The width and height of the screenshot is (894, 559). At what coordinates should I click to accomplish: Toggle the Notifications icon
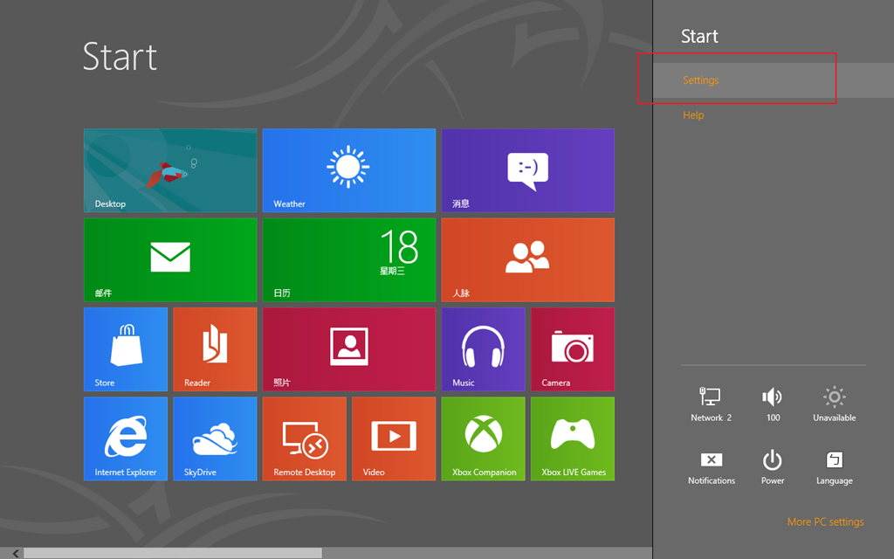click(x=711, y=467)
